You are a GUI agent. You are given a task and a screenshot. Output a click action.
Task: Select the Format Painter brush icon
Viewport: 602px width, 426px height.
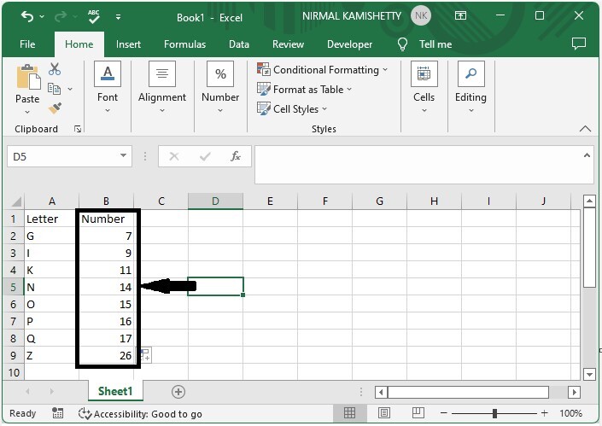coord(55,108)
